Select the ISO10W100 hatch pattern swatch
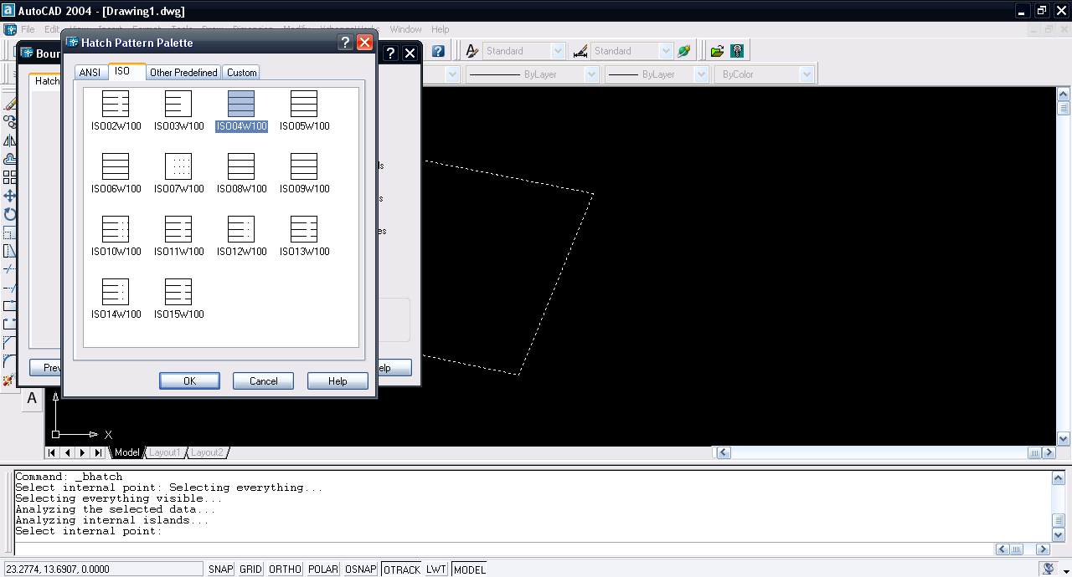 [x=116, y=229]
